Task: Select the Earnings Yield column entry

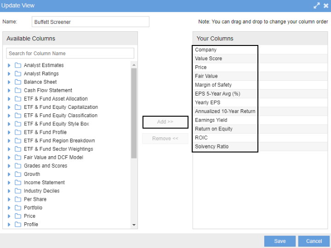Action: tap(211, 120)
